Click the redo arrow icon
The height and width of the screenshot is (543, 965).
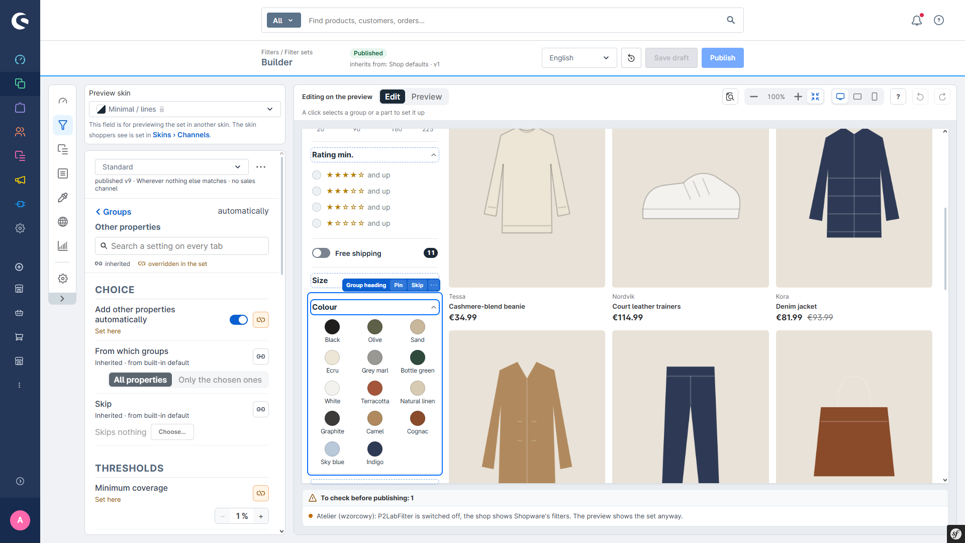coord(942,97)
